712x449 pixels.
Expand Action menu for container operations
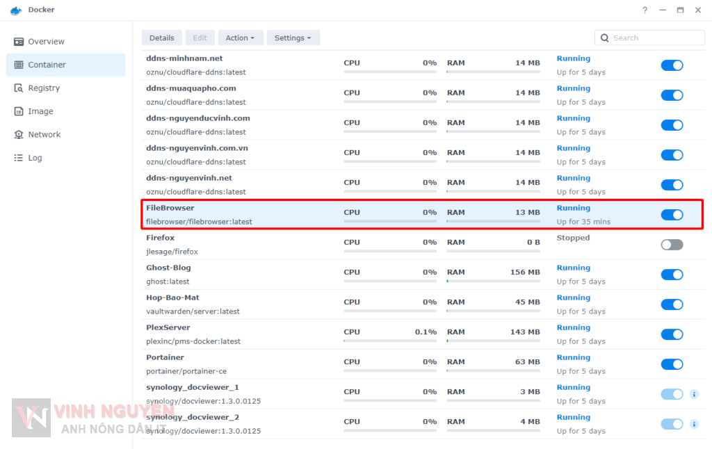(241, 38)
